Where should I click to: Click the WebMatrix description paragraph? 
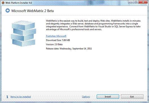pos(93,25)
